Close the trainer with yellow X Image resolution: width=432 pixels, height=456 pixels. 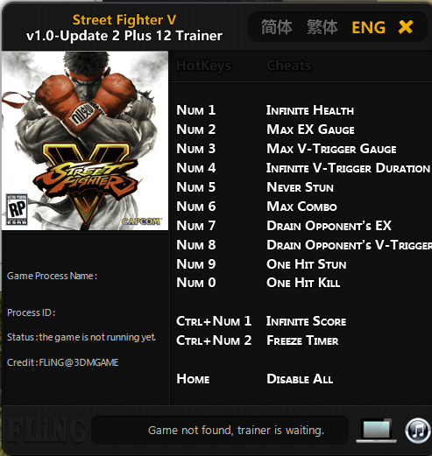[406, 27]
